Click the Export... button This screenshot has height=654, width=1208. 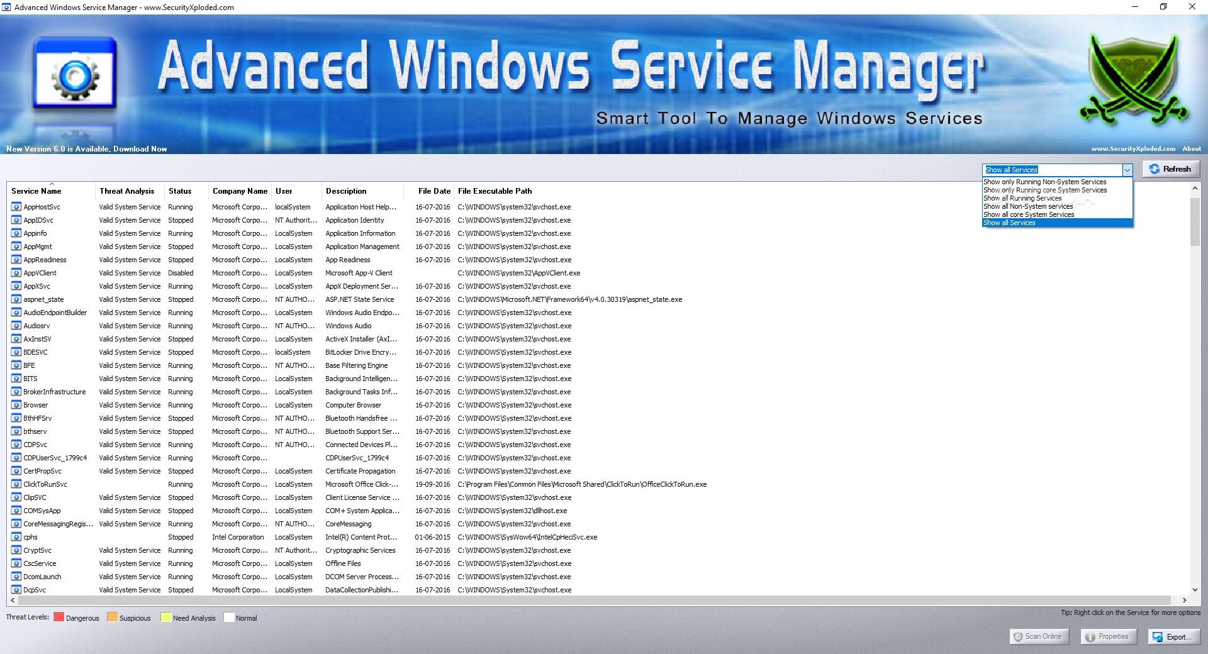(x=1173, y=636)
